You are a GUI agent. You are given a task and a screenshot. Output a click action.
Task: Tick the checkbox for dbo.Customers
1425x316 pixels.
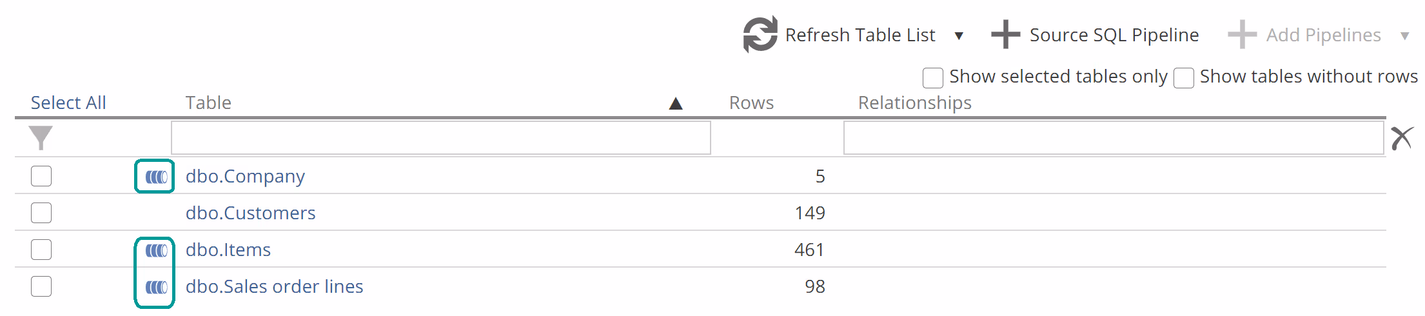(41, 213)
